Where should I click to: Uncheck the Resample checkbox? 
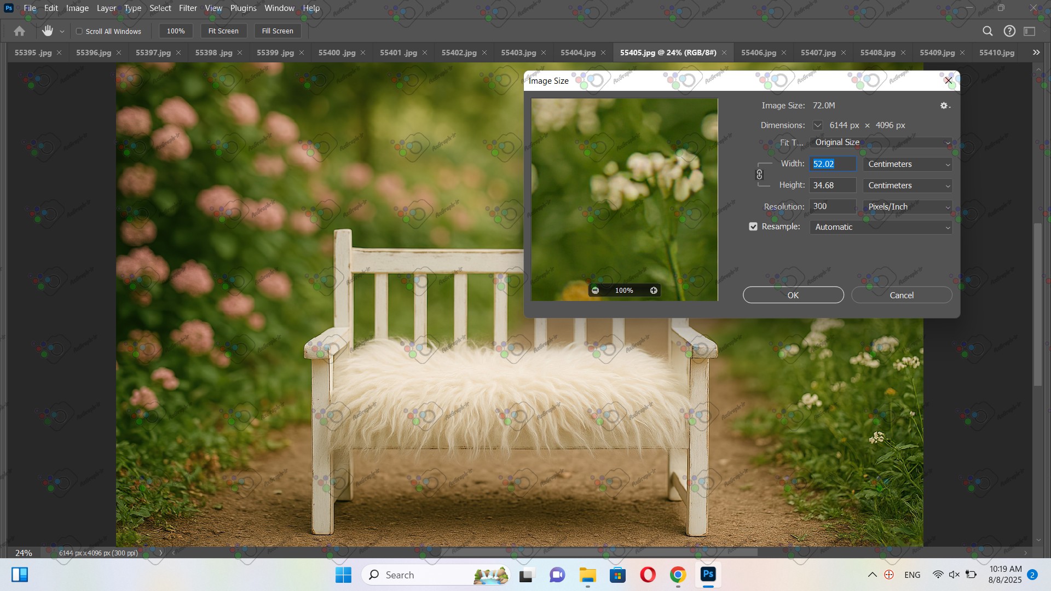(753, 227)
